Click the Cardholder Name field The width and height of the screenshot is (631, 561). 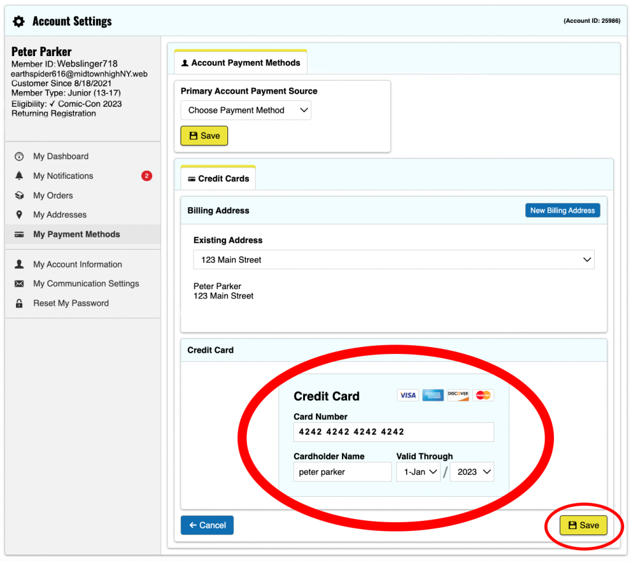coord(342,472)
